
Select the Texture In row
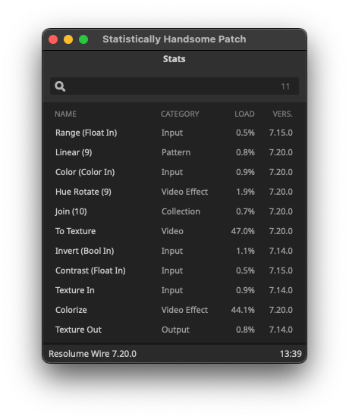pos(174,290)
